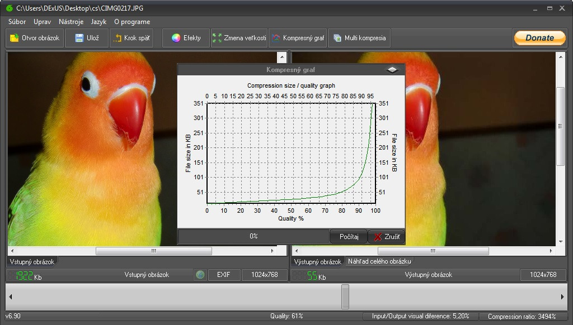This screenshot has width=573, height=325.
Task: Click input image horizontal scrollbar thumb
Action: [x=153, y=251]
